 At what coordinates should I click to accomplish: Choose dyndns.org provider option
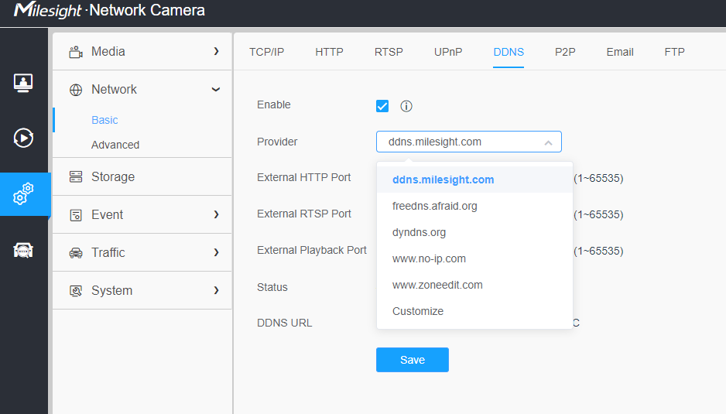click(x=474, y=232)
